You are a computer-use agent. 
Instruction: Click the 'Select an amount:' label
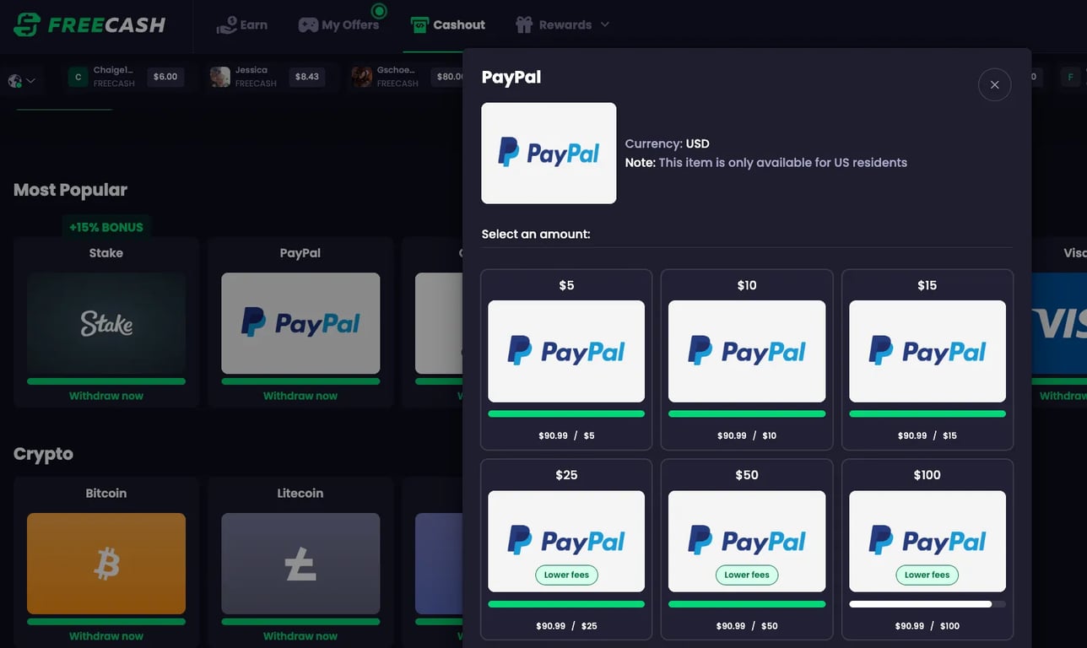[536, 234]
